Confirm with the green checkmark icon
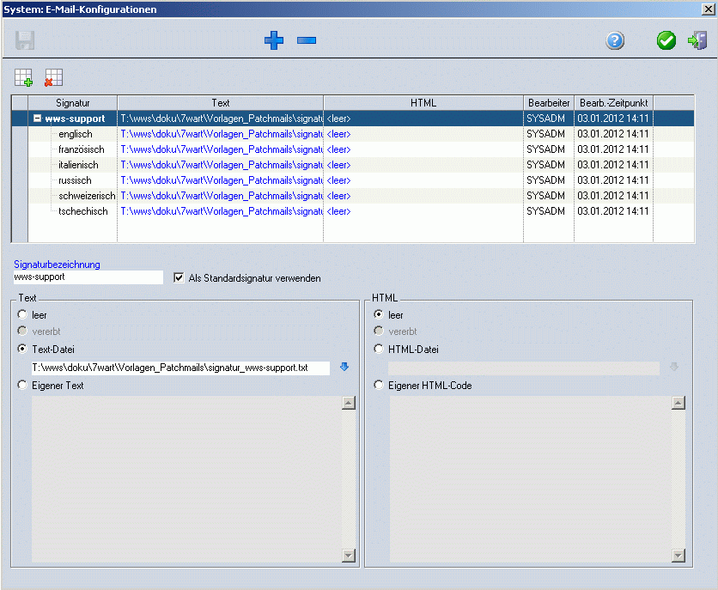 (666, 40)
